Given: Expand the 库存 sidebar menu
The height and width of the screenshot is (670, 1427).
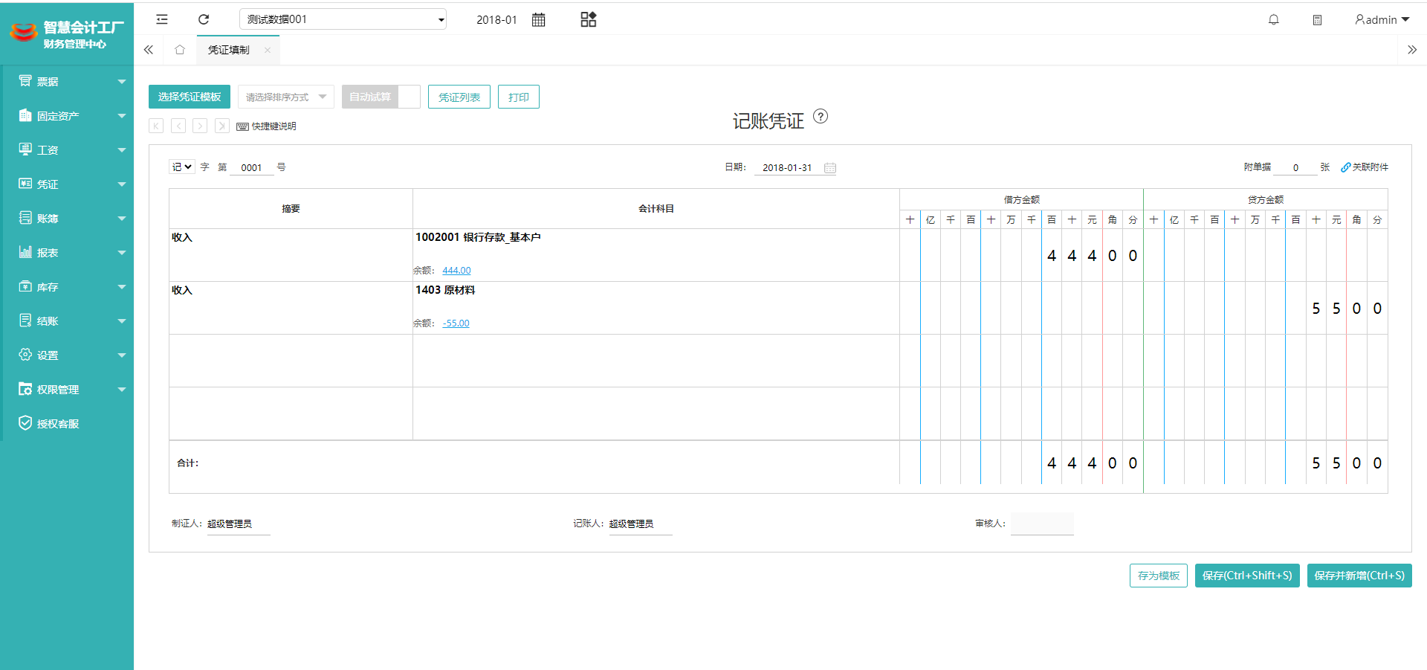Looking at the screenshot, I should 68,287.
